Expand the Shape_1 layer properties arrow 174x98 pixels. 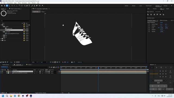click(7, 71)
